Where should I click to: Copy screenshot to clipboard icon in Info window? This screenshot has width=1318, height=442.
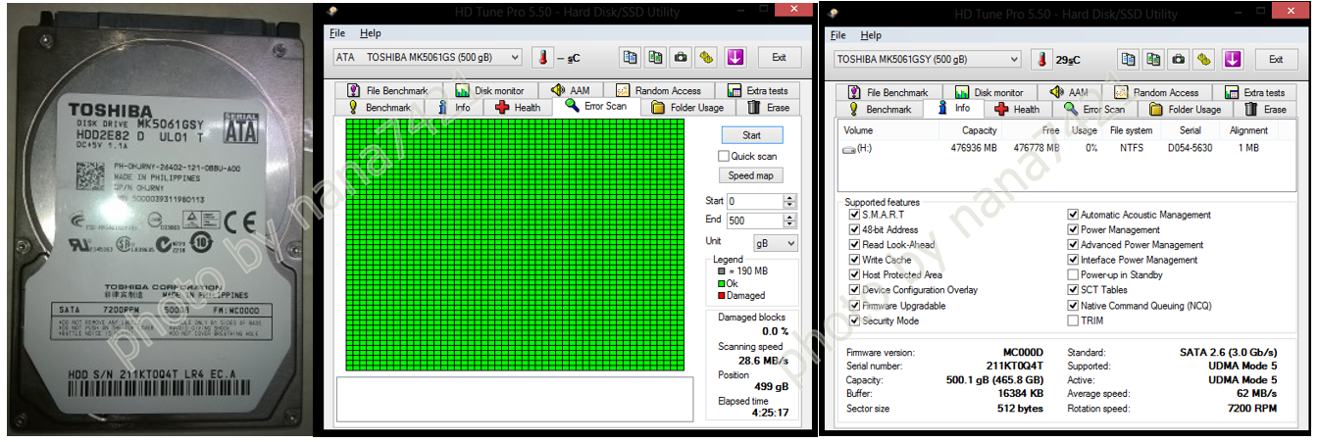[1154, 59]
